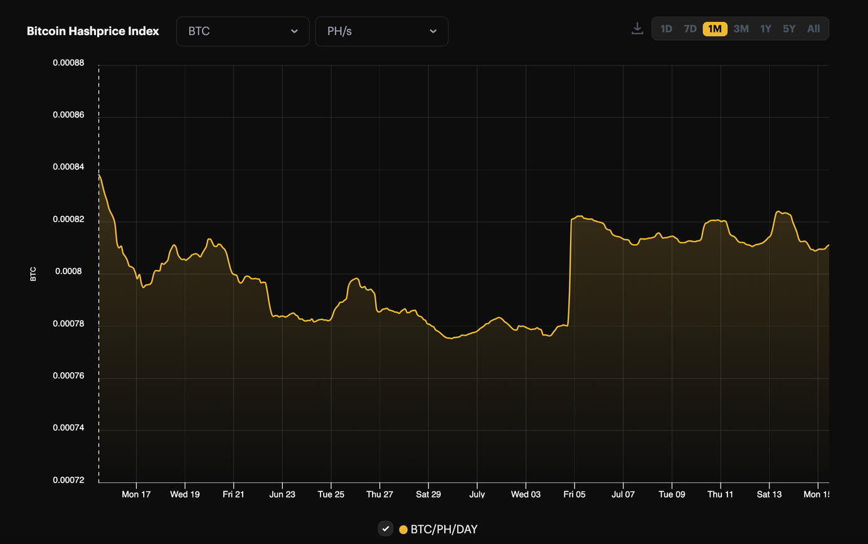Switch to the 3M view

click(x=741, y=28)
